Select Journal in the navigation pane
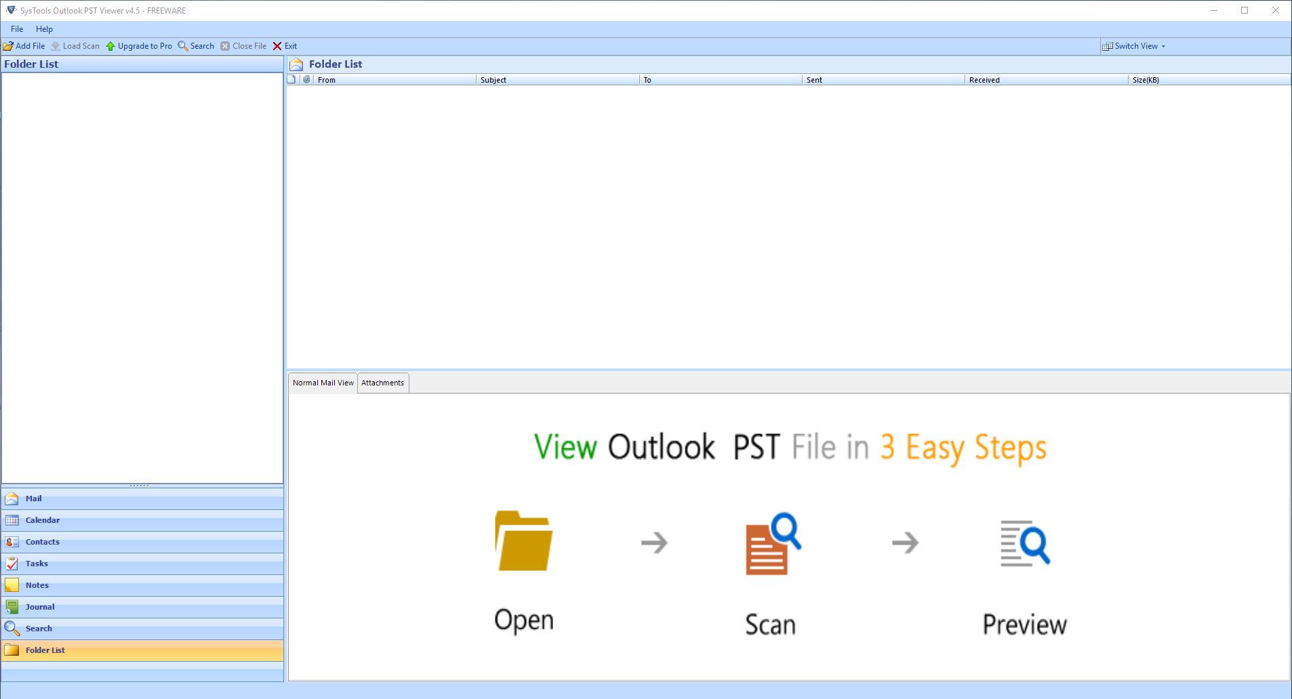 point(142,607)
